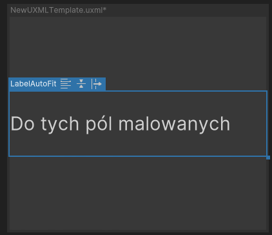Click the LabelAutoFit element header label
Screen dimensions: 272x235
[x=34, y=84]
